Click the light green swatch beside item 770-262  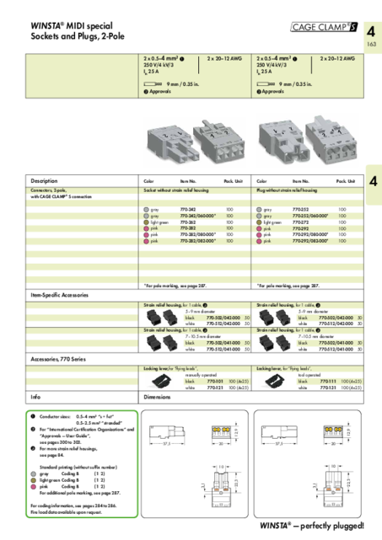coord(146,222)
